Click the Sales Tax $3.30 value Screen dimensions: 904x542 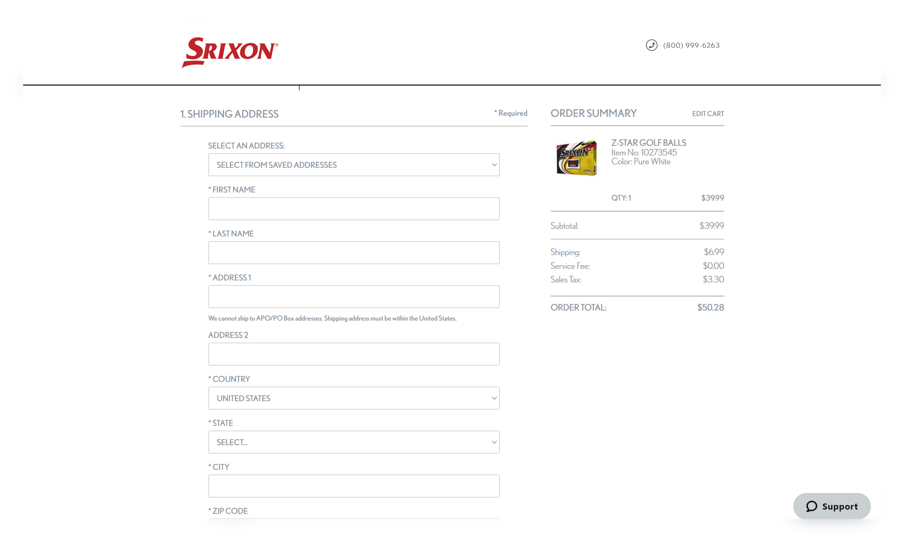point(713,279)
